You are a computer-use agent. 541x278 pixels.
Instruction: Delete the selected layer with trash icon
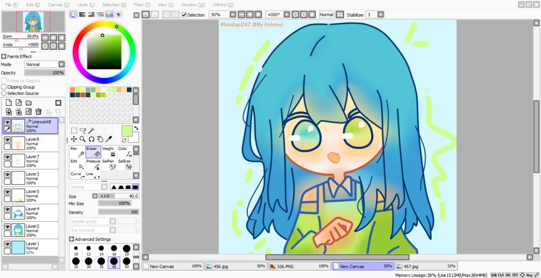(x=39, y=112)
